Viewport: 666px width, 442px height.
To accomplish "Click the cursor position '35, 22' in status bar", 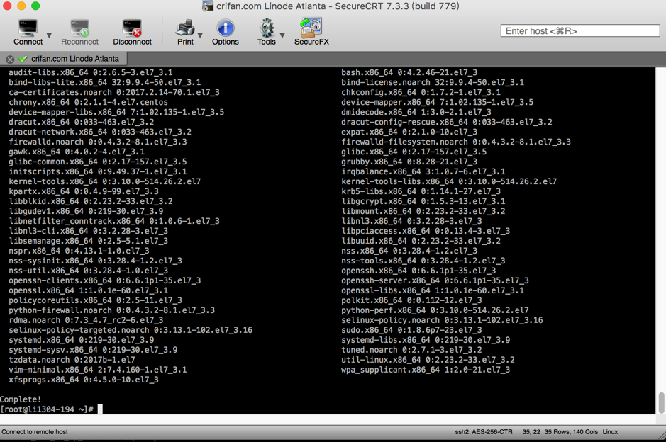I will [x=531, y=432].
